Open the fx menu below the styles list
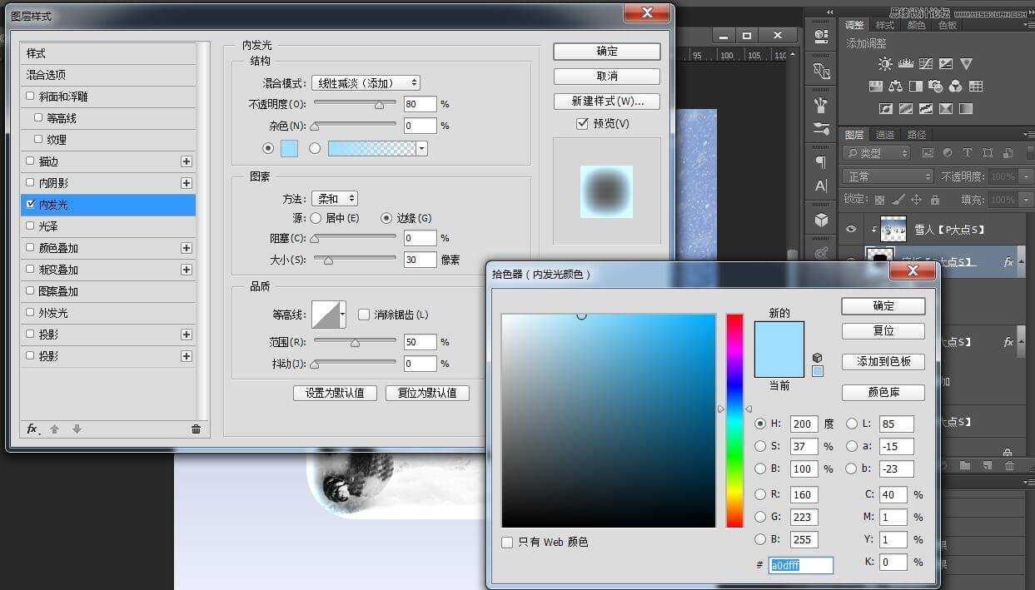Screen dimensions: 1035x590 tap(32, 429)
